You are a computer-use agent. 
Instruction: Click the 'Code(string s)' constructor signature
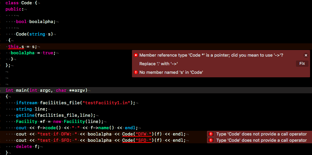(34, 34)
